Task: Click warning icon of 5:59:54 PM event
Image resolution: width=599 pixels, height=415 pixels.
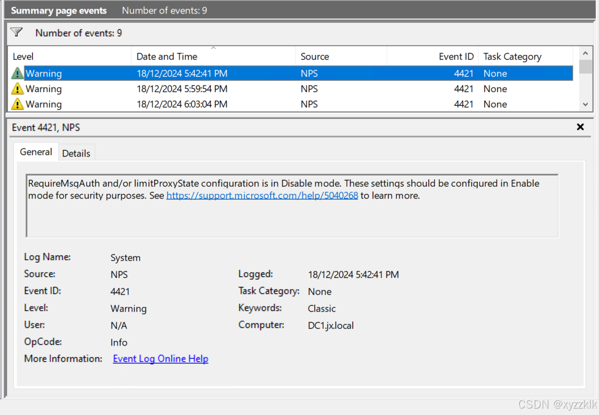Action: coord(17,89)
